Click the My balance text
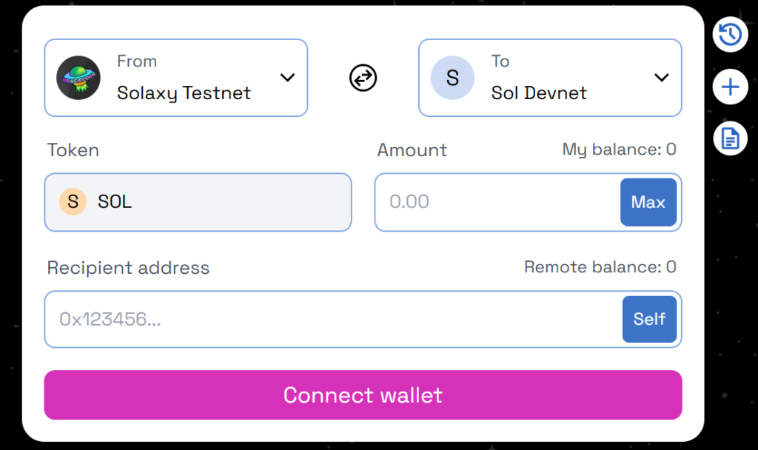 pos(619,150)
